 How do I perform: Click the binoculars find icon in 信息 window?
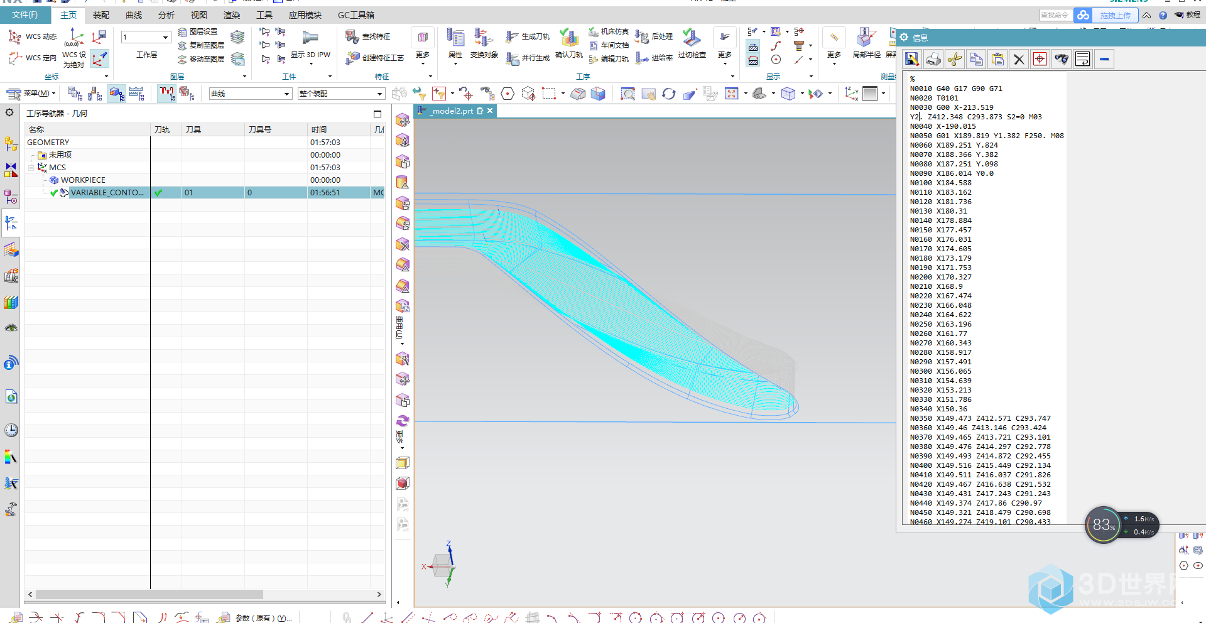click(1062, 59)
